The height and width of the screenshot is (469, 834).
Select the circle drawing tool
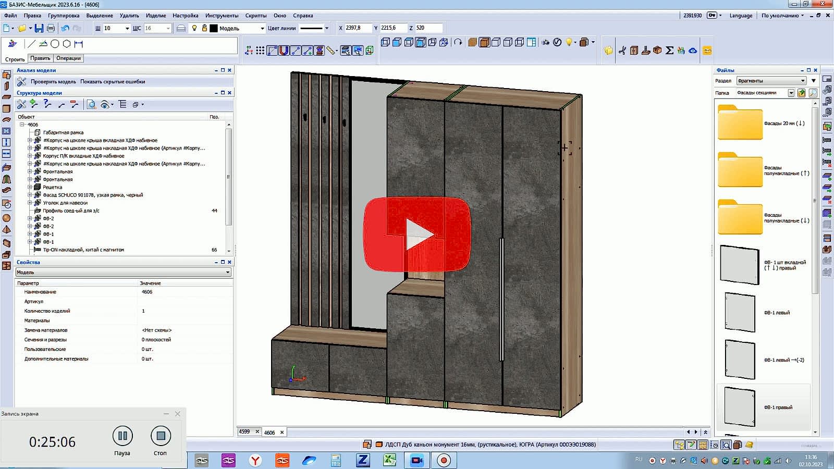55,44
